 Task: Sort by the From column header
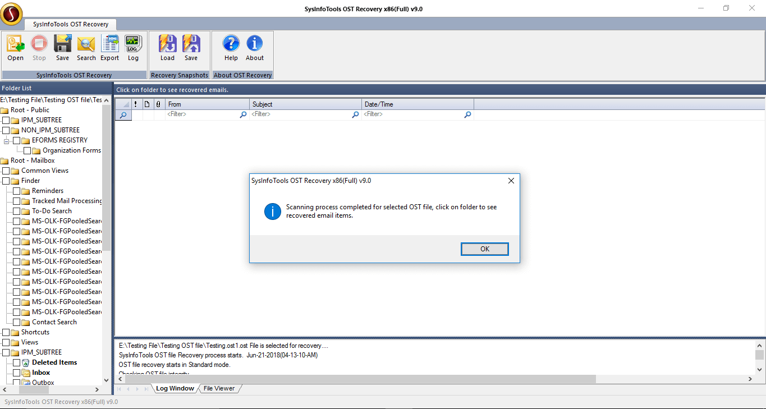point(207,104)
